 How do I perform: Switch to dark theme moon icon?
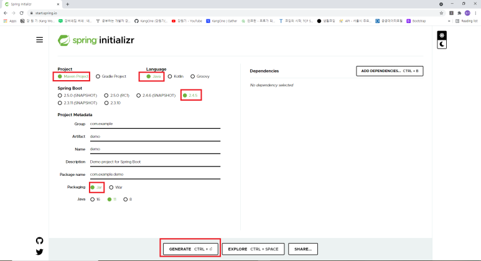tap(442, 44)
